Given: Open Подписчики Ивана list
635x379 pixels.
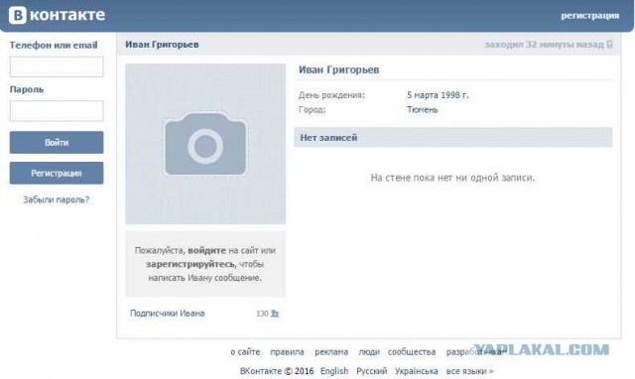Looking at the screenshot, I should [168, 313].
